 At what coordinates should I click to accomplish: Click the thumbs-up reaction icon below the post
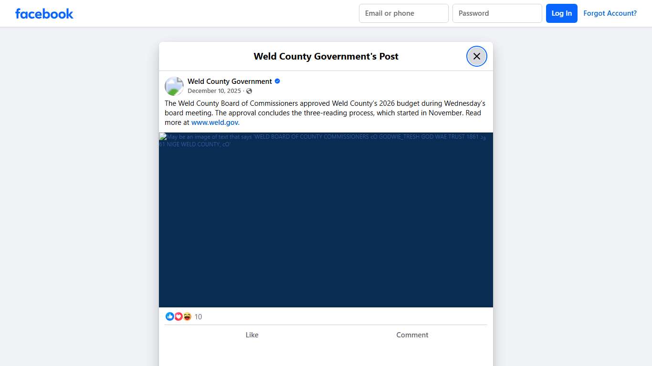coord(170,316)
